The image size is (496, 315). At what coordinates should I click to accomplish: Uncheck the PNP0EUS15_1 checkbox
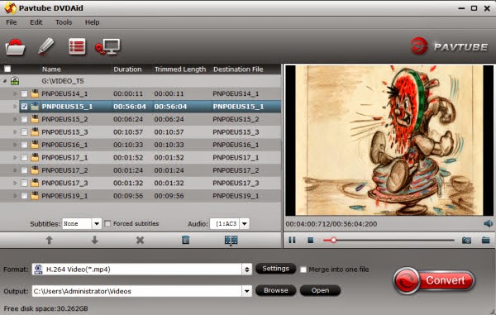[x=24, y=107]
